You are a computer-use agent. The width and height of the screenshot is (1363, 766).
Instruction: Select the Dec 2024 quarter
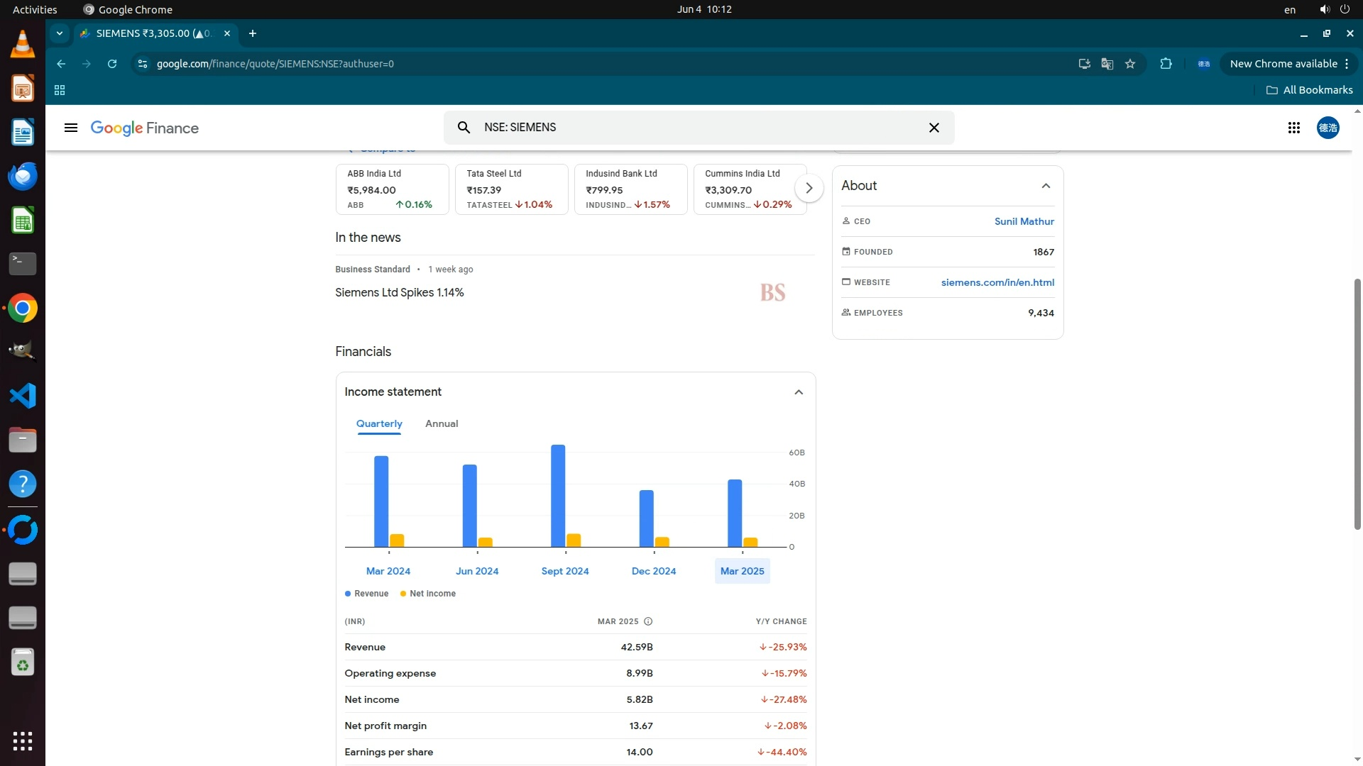653,571
